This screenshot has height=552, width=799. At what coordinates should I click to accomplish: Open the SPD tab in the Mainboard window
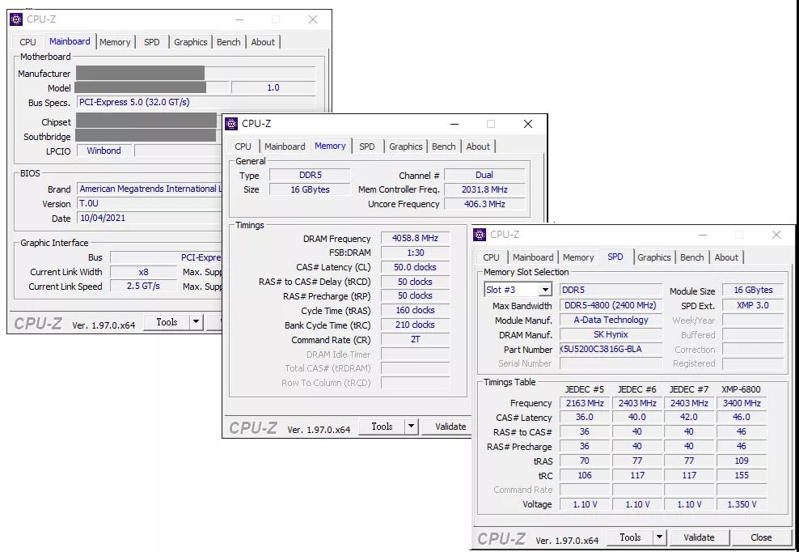[152, 42]
